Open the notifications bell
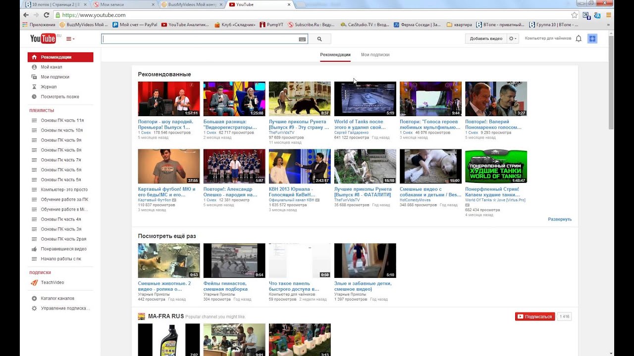Screen dimensions: 634x356 578,39
